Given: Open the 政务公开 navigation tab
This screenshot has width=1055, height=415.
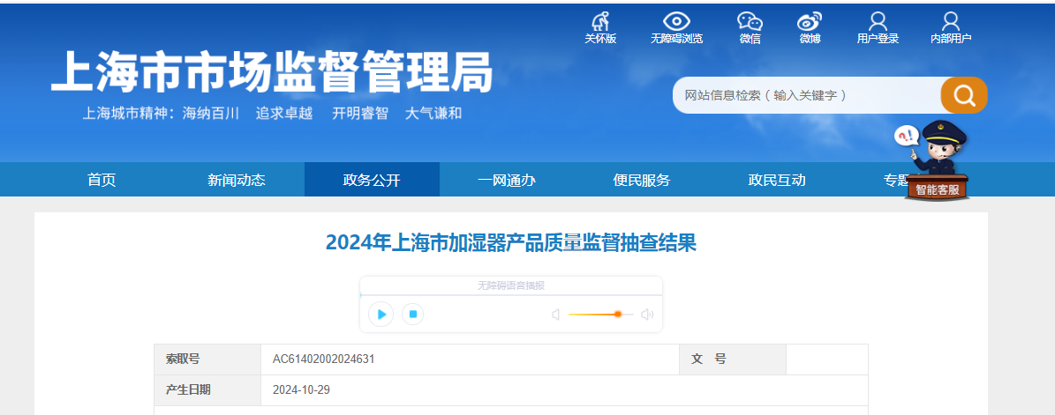Looking at the screenshot, I should click(x=372, y=180).
